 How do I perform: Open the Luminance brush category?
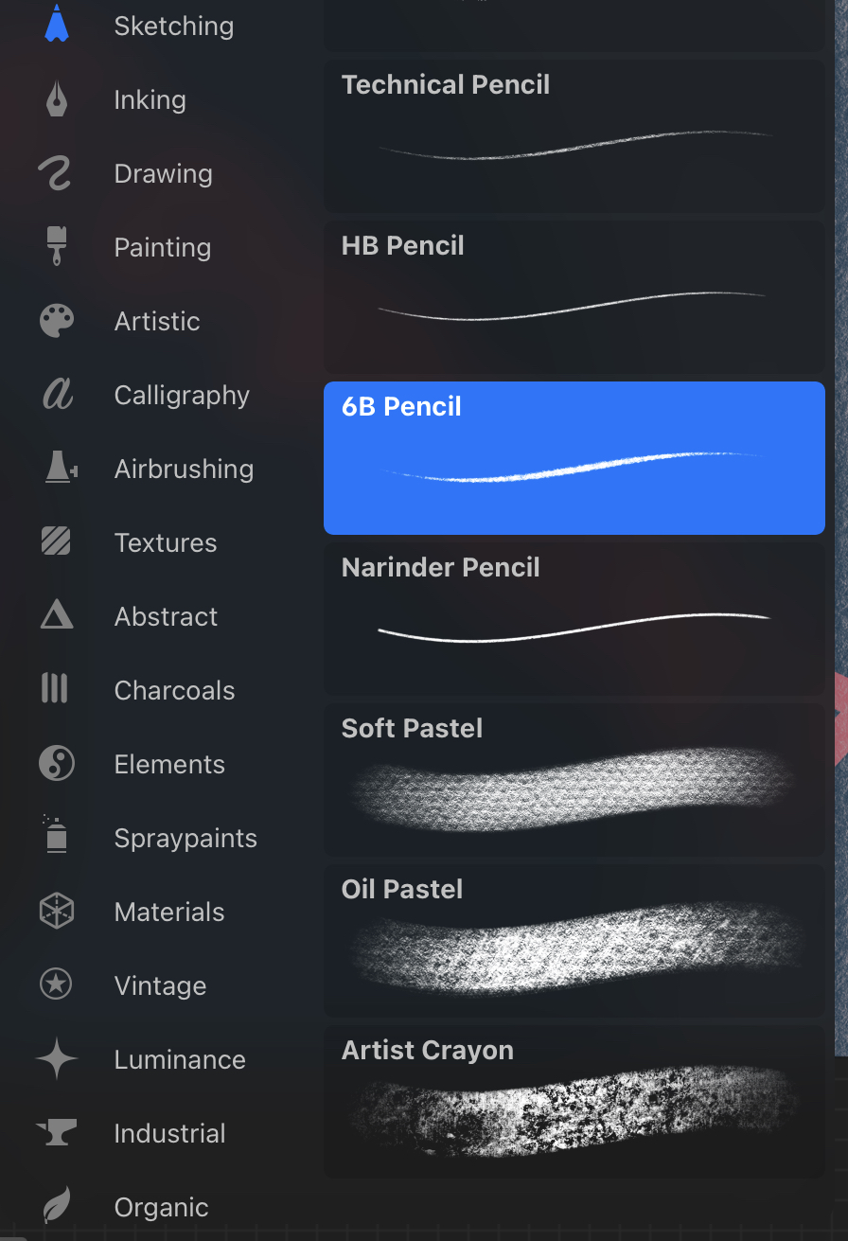pyautogui.click(x=180, y=1059)
